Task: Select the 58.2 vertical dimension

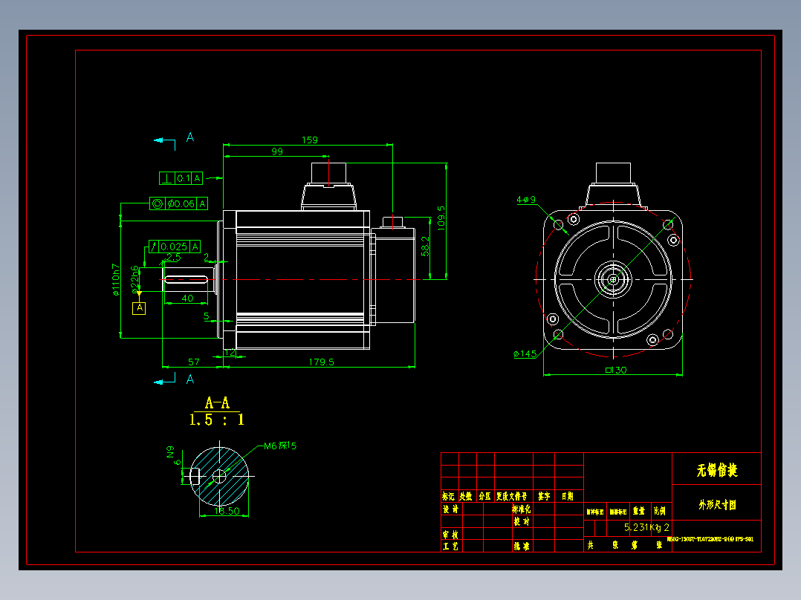Action: (425, 246)
